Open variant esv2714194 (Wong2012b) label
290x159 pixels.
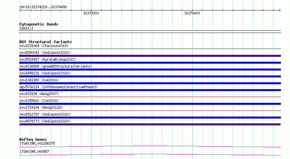click(x=41, y=107)
